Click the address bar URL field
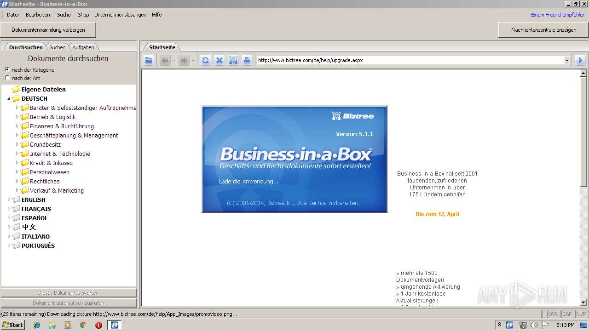This screenshot has width=589, height=331. point(410,60)
